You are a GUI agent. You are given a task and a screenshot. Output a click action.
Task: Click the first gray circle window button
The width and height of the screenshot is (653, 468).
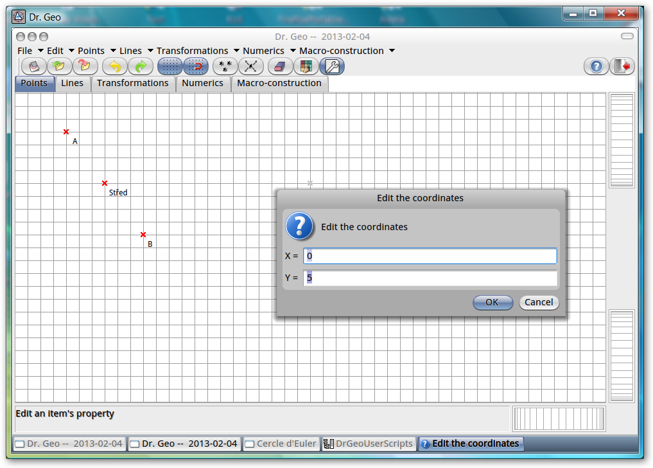[21, 37]
